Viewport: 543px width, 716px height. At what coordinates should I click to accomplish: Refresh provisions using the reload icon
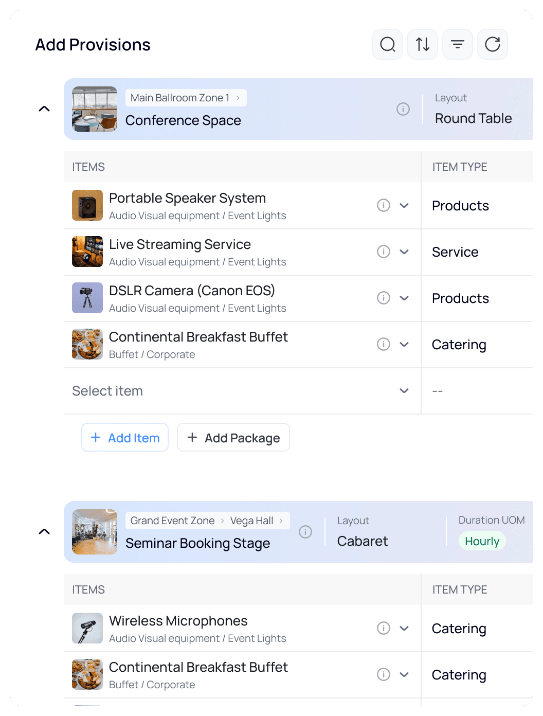[x=493, y=44]
